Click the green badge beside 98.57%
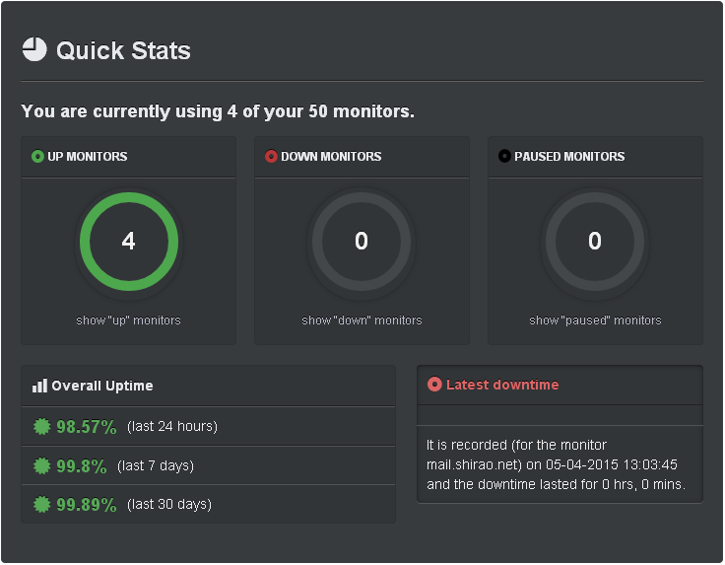725x565 pixels. [x=41, y=426]
